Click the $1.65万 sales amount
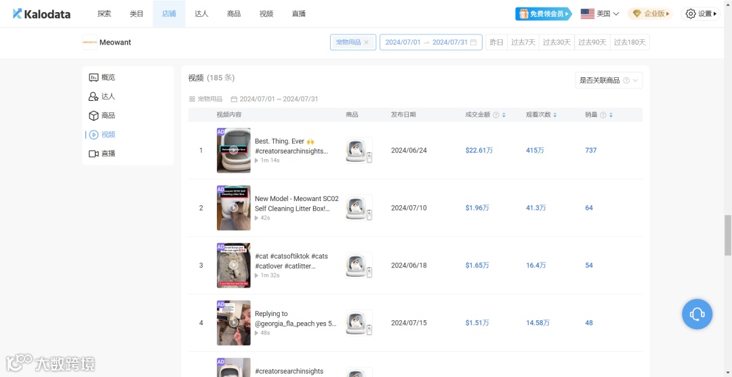 click(x=477, y=265)
